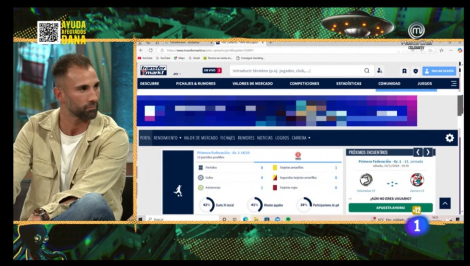Click the Partidos value 8
The height and width of the screenshot is (266, 470).
click(262, 168)
